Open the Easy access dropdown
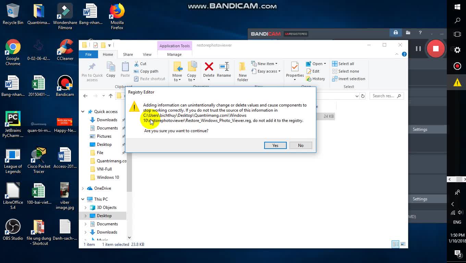This screenshot has height=263, width=466. 266,71
